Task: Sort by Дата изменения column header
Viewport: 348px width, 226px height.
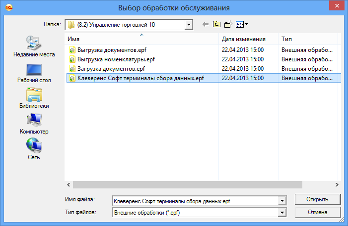Action: click(x=248, y=39)
